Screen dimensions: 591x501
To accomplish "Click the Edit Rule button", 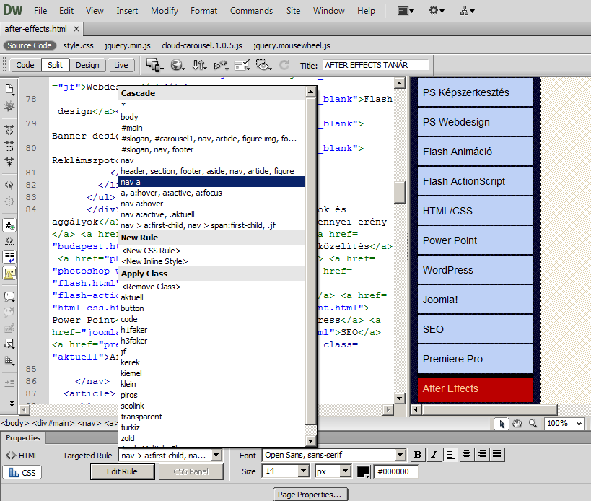I will click(122, 471).
